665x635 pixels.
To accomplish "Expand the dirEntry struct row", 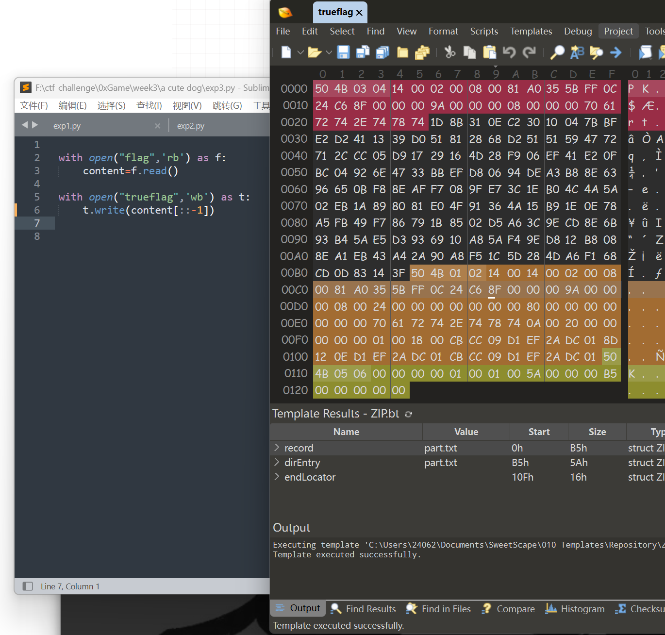I will tap(277, 462).
